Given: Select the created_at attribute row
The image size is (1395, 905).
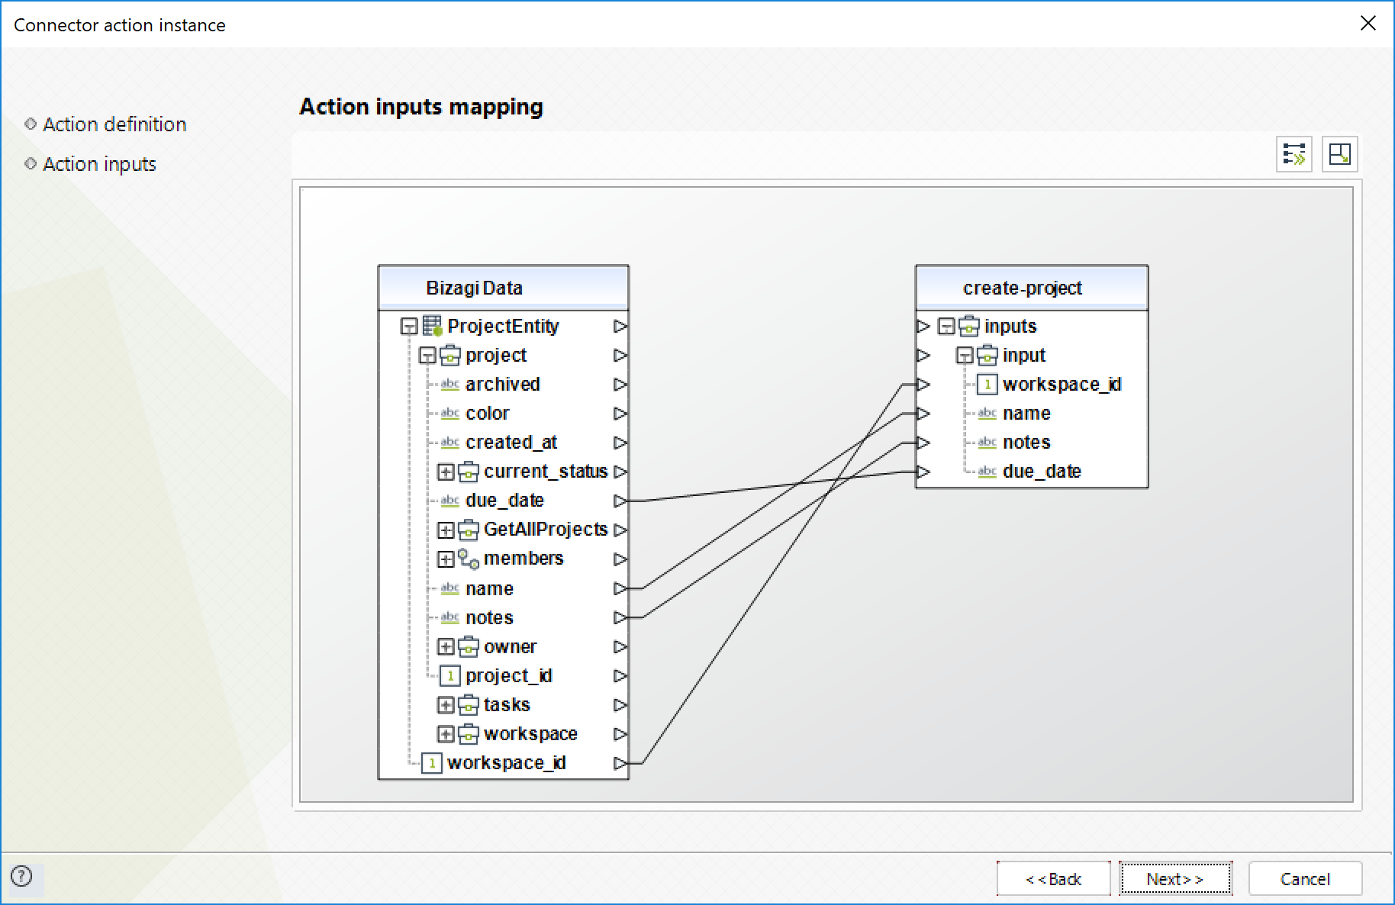Looking at the screenshot, I should coord(504,443).
